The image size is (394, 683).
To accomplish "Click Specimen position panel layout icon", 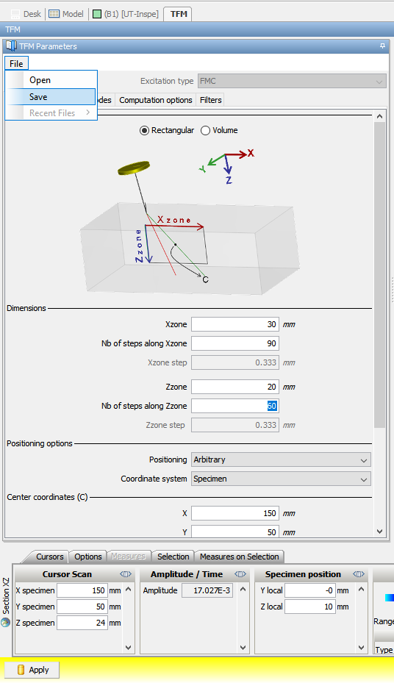I will 359,574.
